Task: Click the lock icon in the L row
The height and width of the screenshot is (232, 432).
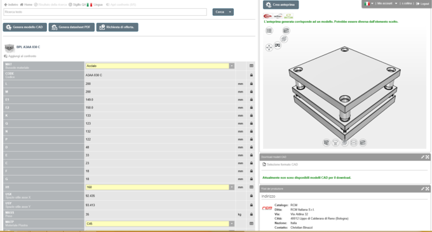Action: [252, 84]
